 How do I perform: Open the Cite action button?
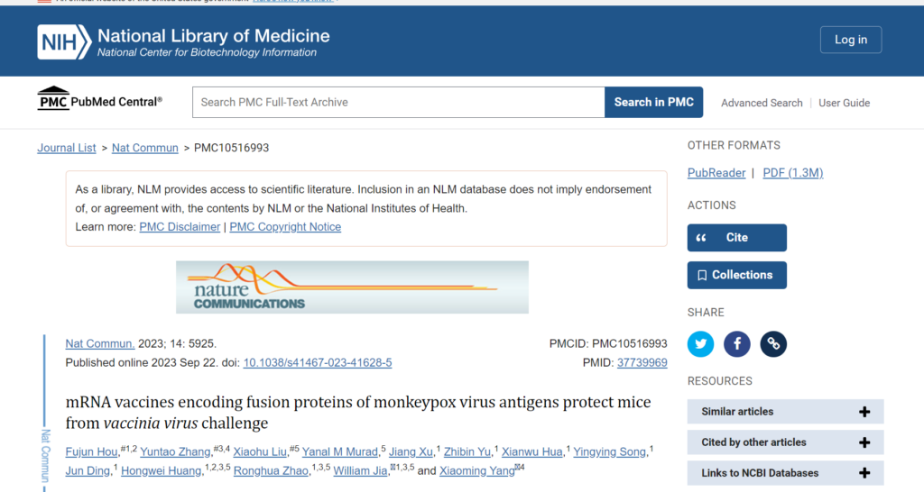pos(736,237)
